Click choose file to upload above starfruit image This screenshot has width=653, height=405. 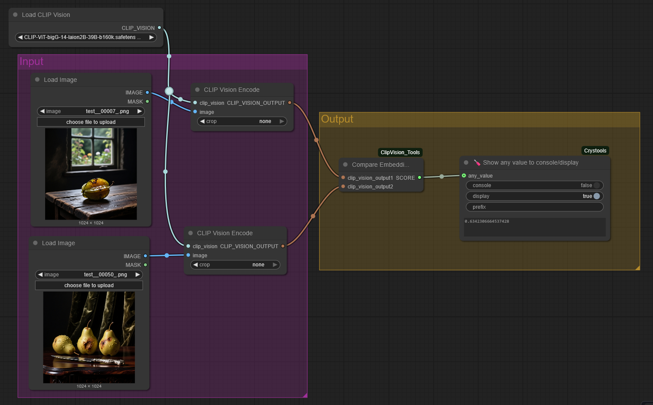[91, 122]
